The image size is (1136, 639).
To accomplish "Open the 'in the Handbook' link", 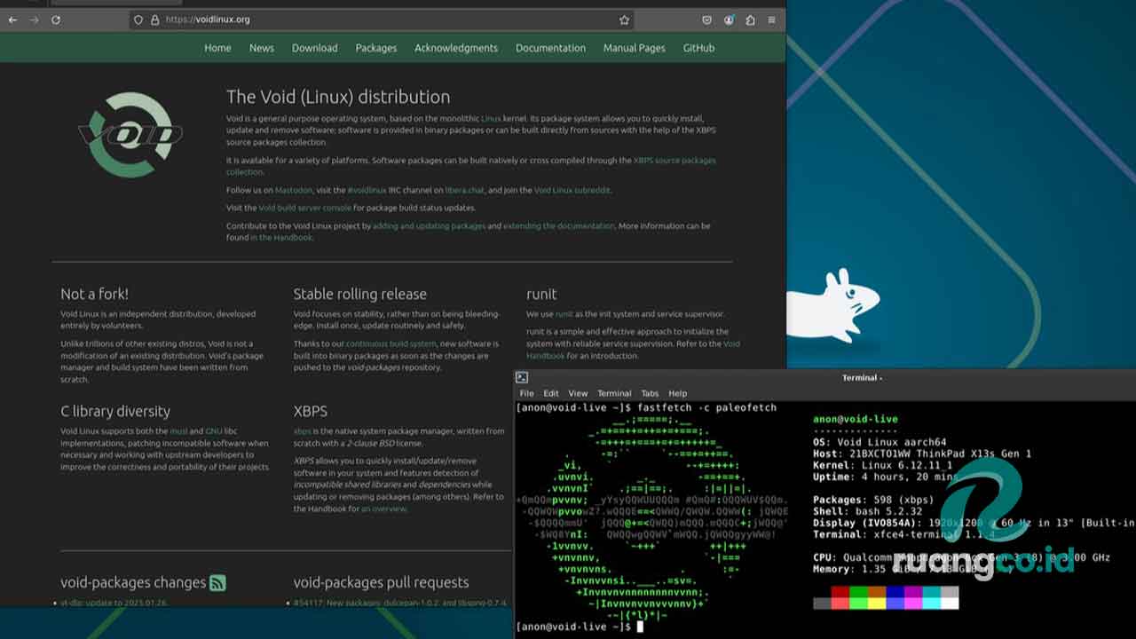I will coord(281,238).
